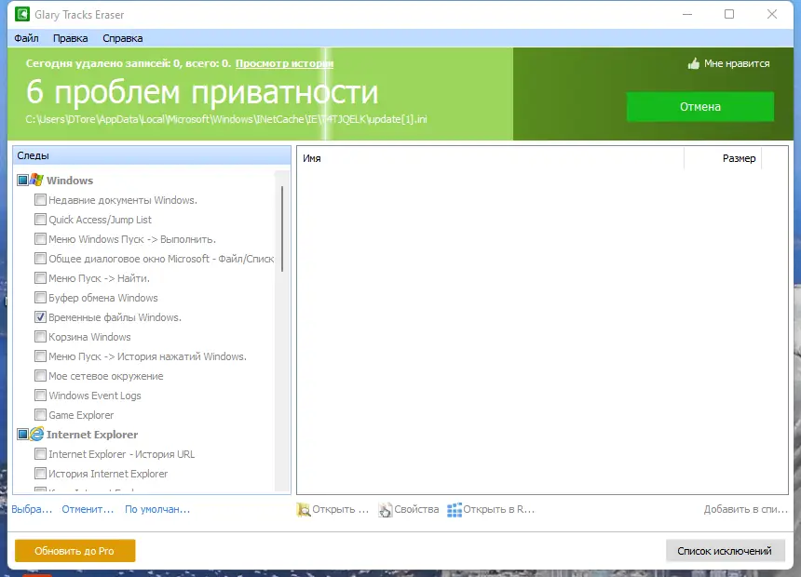The width and height of the screenshot is (801, 577).
Task: Enable История нажатий Windows checkbox
Action: point(40,356)
